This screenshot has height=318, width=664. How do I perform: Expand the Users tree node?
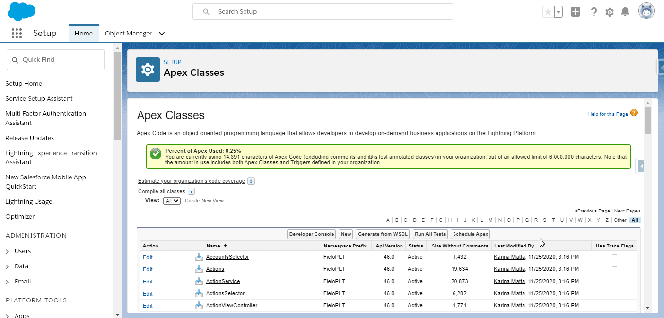(7, 251)
